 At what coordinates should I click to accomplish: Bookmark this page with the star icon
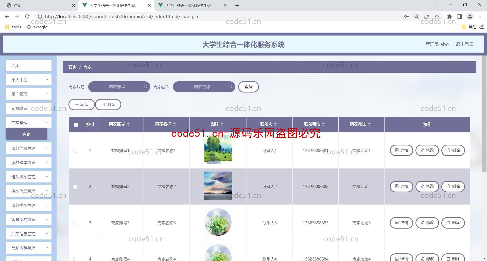[437, 16]
